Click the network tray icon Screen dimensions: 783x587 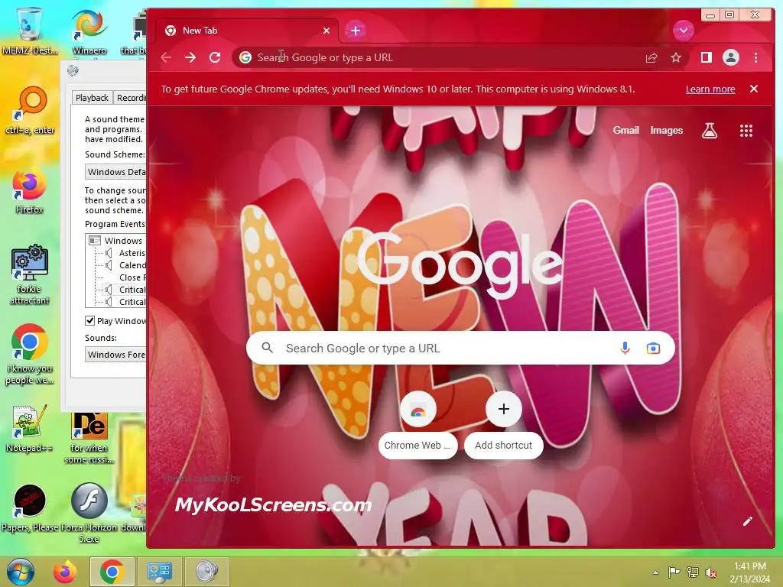[692, 572]
